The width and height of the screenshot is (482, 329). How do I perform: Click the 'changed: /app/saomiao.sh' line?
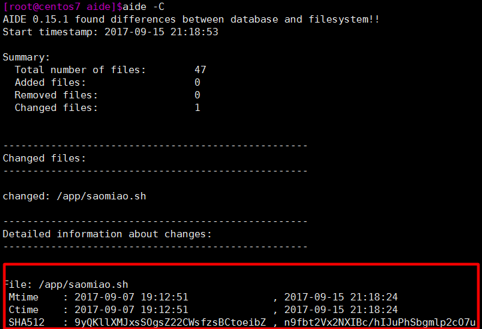[74, 196]
